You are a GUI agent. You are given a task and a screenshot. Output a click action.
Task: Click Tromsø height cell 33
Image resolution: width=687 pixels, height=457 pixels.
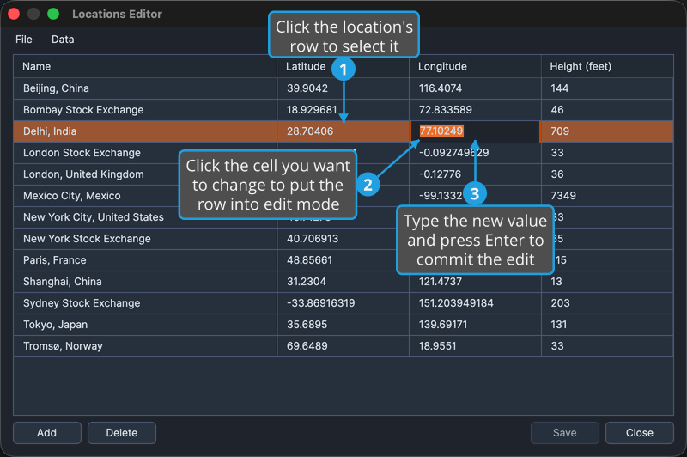[607, 346]
